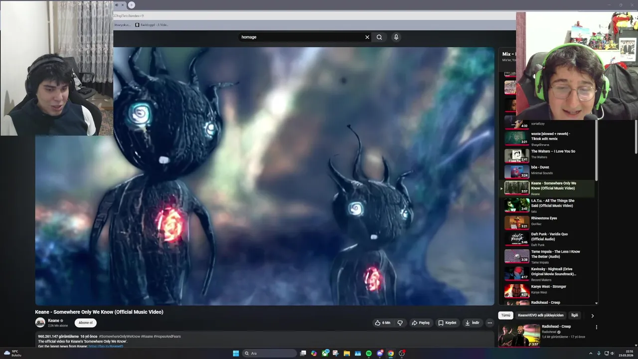Open options menu for recommended Radiohead - Creep

(x=596, y=328)
